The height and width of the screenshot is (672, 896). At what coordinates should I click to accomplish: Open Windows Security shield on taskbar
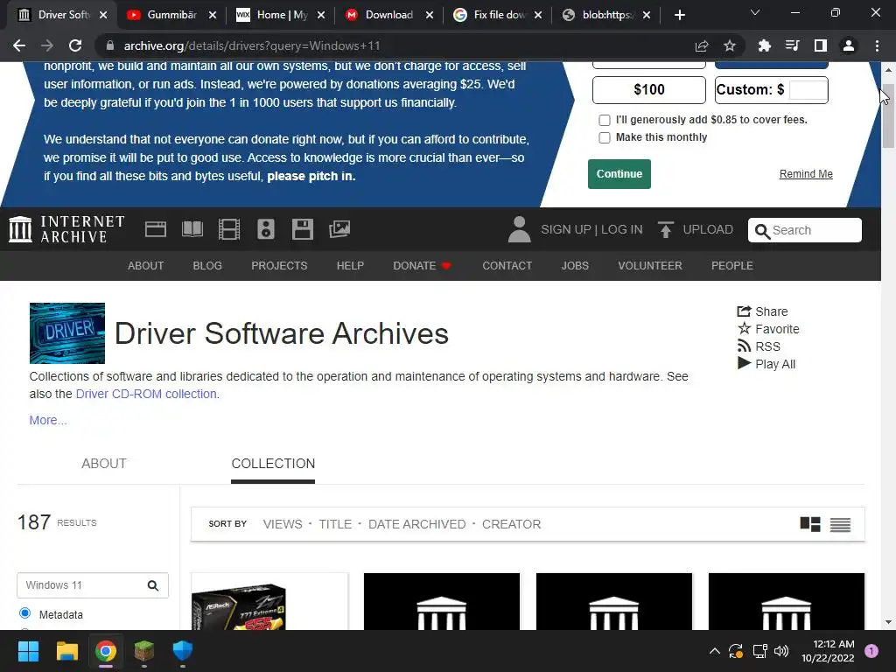point(182,651)
